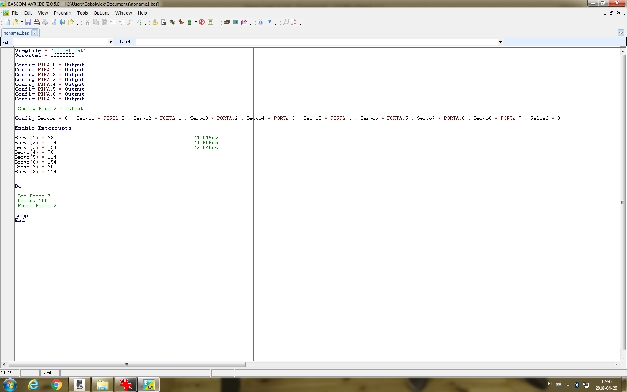Click the "$crystal = 16000000" line
Screen dimensions: 627x392
(x=44, y=55)
